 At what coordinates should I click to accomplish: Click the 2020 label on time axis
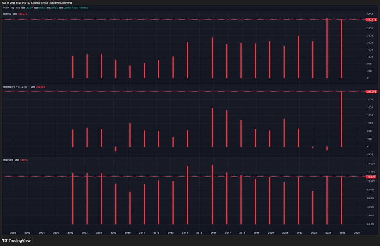point(271,233)
